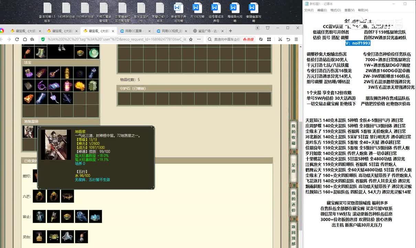416x248 pixels.
Task: Click the red-tassel pendant in 灵台 row
Action: 82,237
